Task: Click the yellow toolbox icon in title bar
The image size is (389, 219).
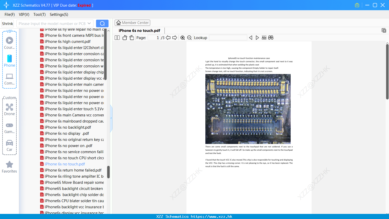Action: click(x=357, y=5)
